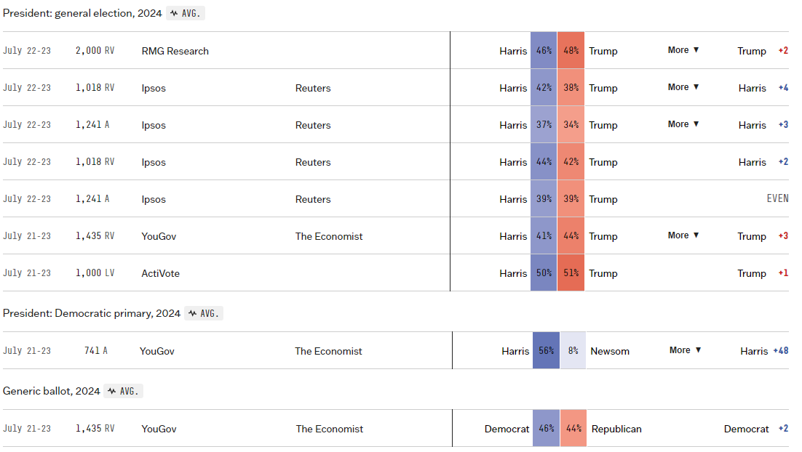This screenshot has height=452, width=802.
Task: Expand More on the Harris vs Newsom poll
Action: click(685, 350)
